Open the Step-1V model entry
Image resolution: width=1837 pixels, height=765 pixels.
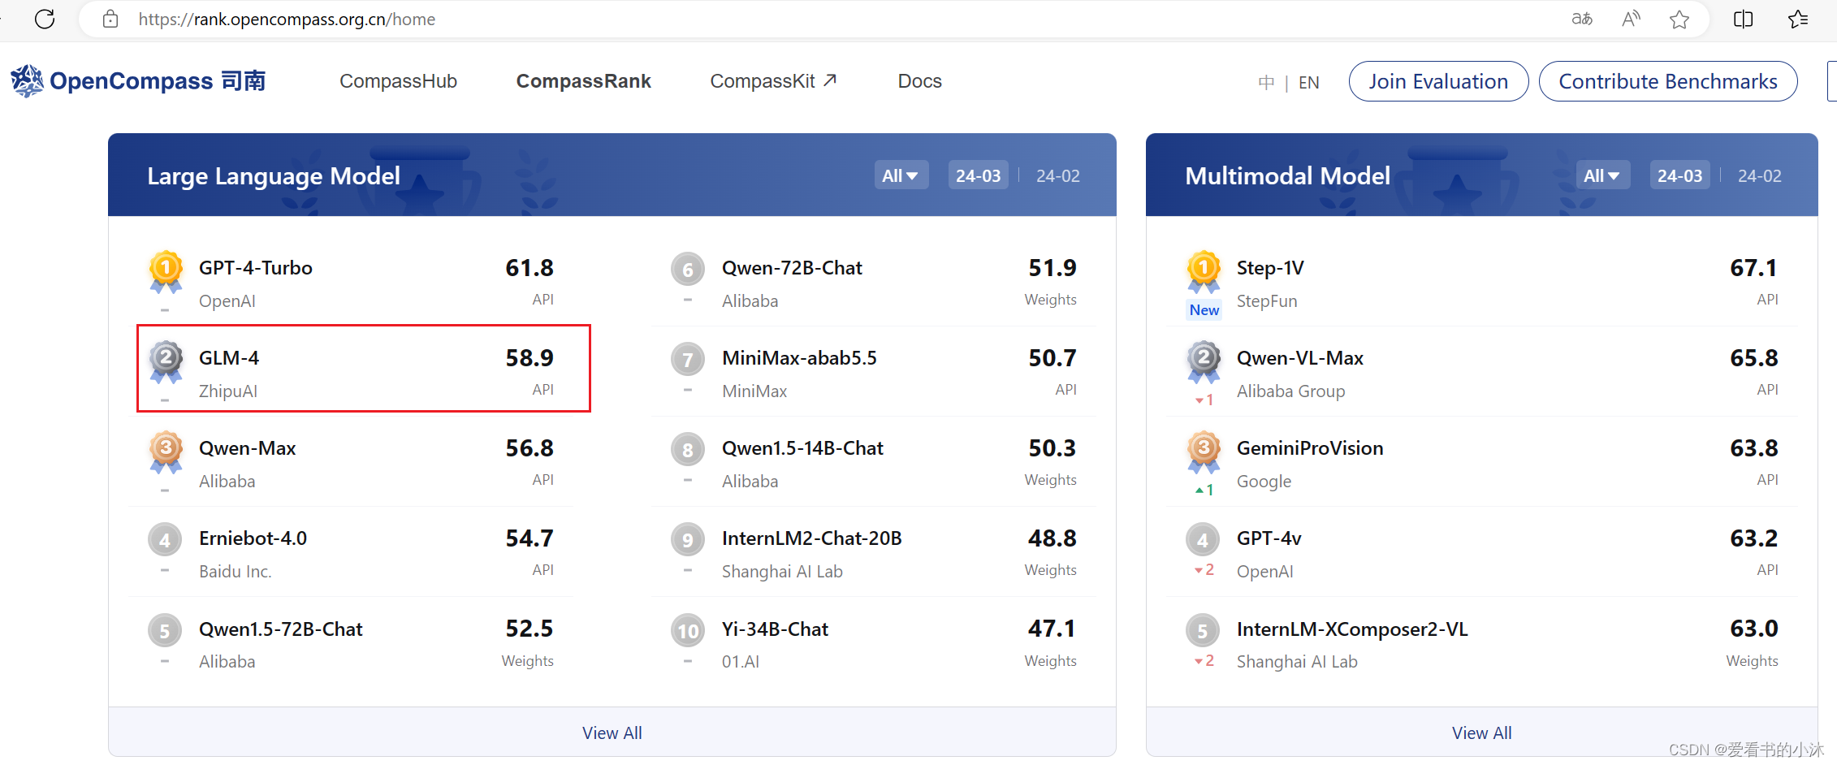pyautogui.click(x=1481, y=281)
